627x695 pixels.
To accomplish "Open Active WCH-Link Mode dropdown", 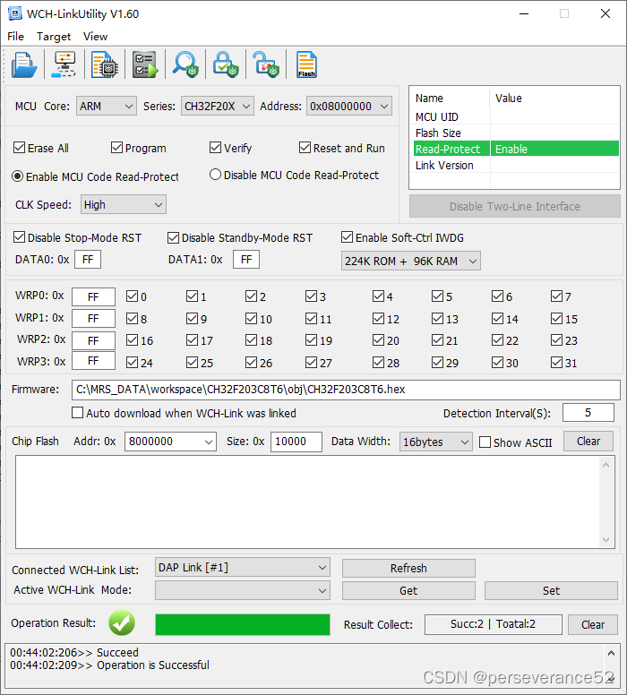I will 243,590.
